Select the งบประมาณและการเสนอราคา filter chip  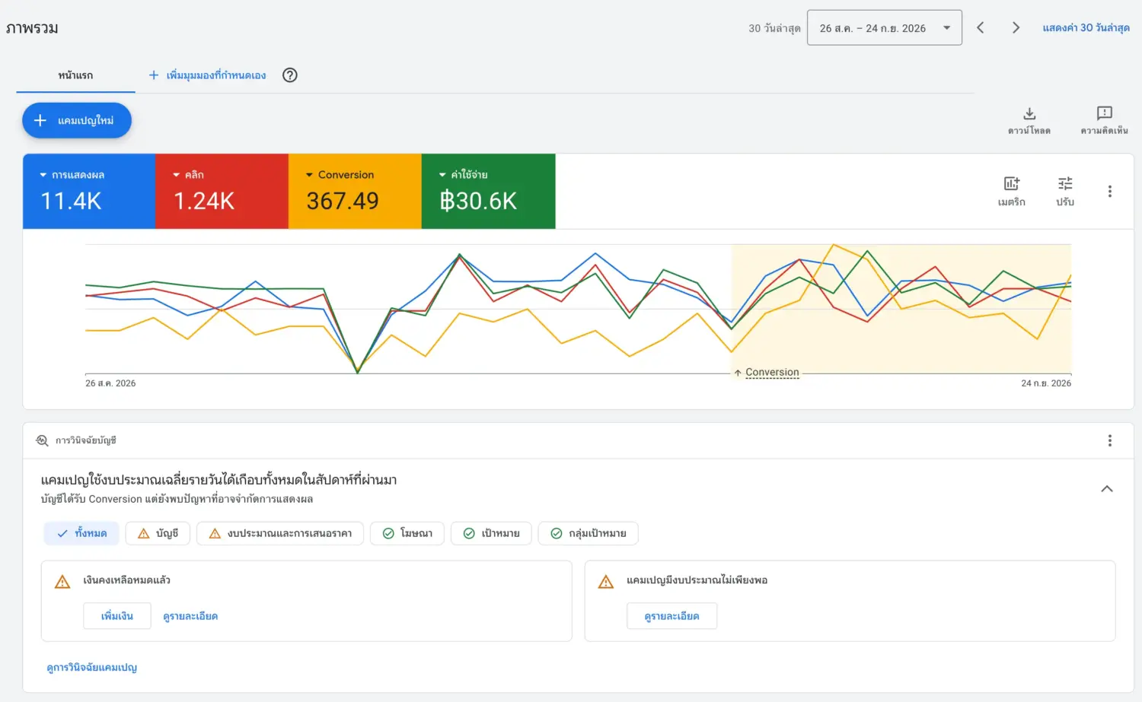click(x=280, y=533)
